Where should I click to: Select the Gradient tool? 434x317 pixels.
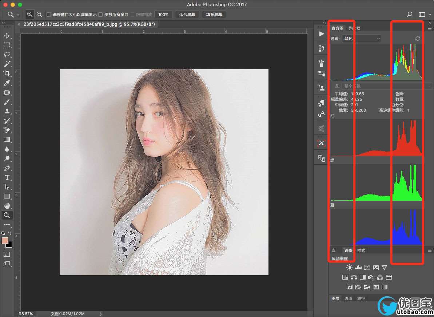7,139
